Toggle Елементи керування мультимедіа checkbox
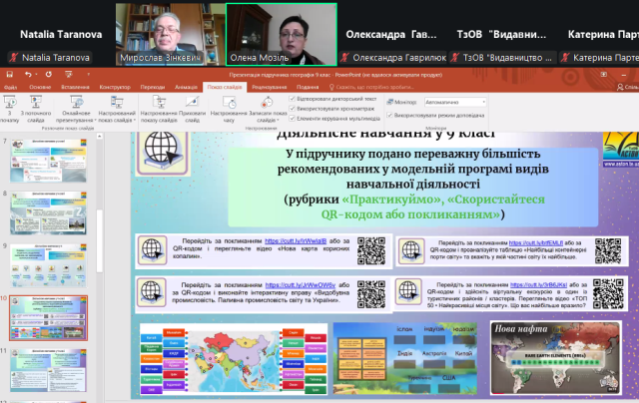Viewport: 639px width, 403px height. tap(292, 119)
